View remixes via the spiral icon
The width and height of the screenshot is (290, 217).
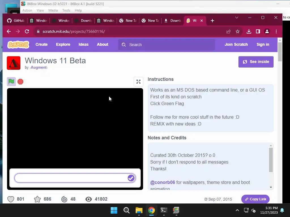click(64, 199)
